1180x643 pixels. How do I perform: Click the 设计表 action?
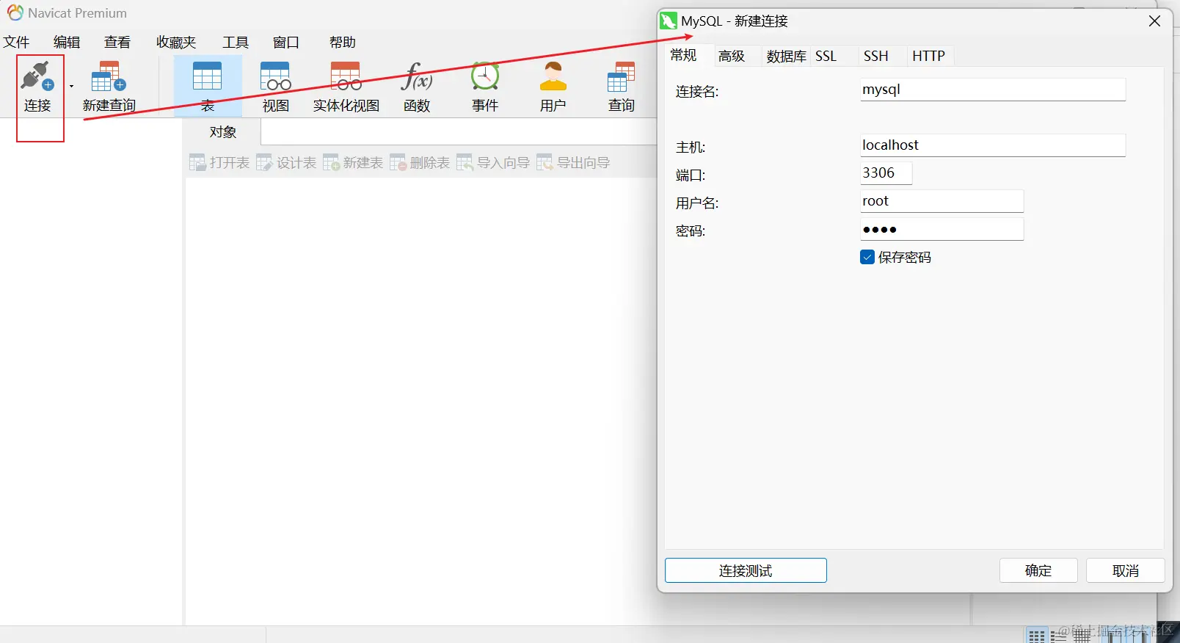[286, 163]
